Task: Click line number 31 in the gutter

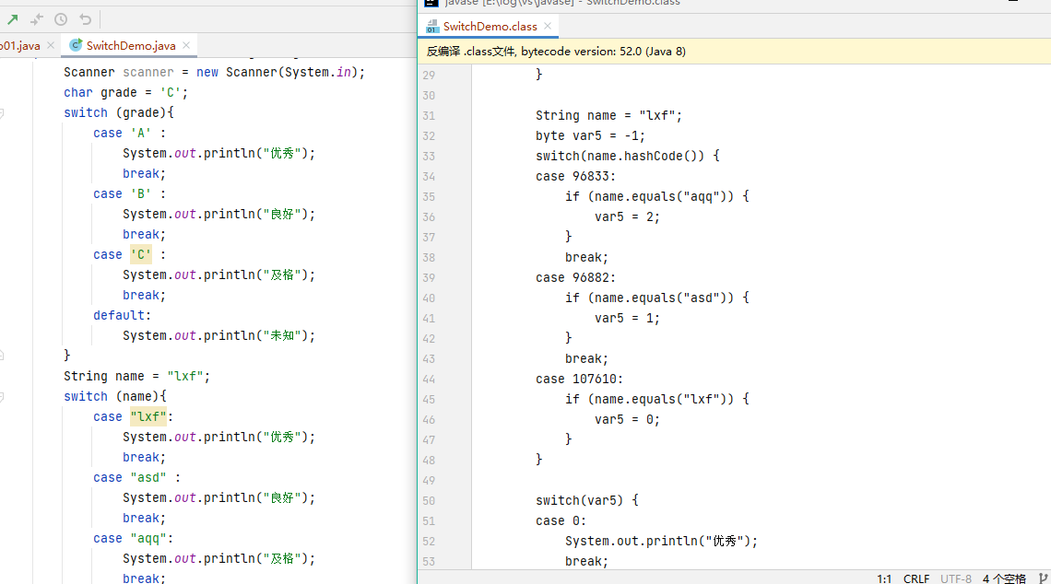Action: click(x=429, y=116)
